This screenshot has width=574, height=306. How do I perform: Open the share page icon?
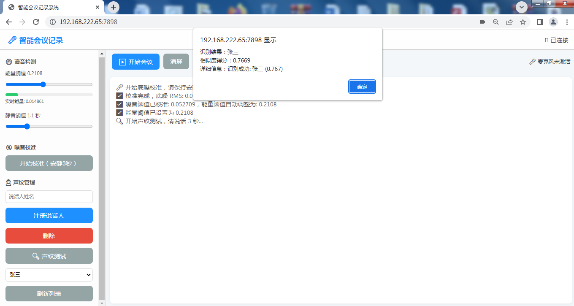[509, 22]
